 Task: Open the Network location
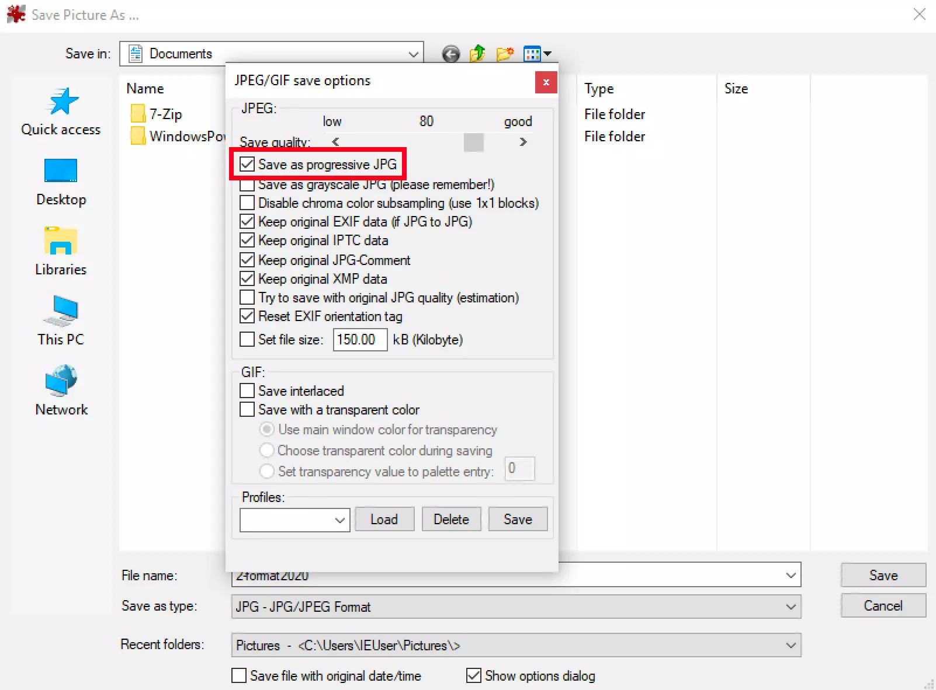coord(61,391)
